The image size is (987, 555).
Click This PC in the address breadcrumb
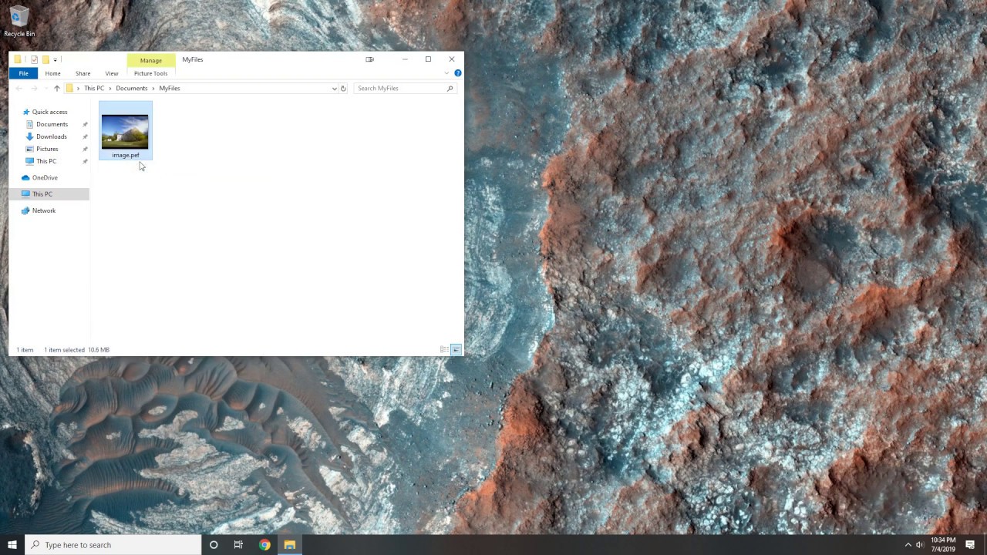(94, 89)
